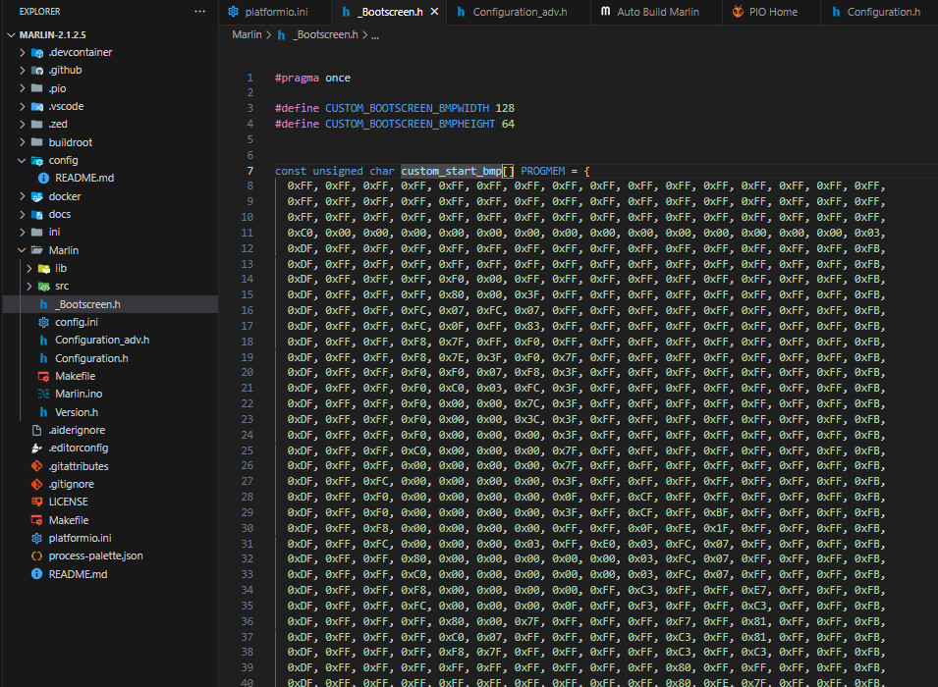This screenshot has width=938, height=687.
Task: Open Version.h in the Explorer tree
Action: 77,412
